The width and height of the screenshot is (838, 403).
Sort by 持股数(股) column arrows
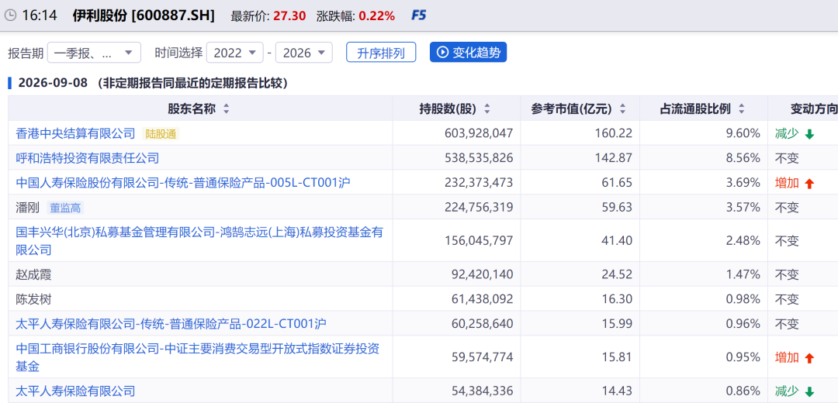(487, 109)
